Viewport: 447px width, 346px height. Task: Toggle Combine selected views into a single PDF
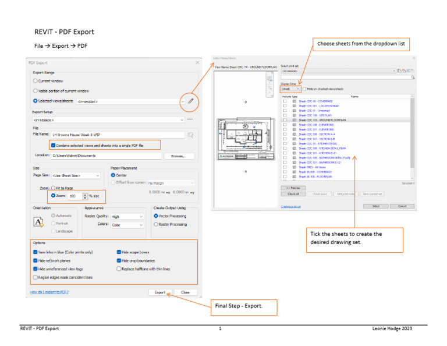click(x=53, y=146)
